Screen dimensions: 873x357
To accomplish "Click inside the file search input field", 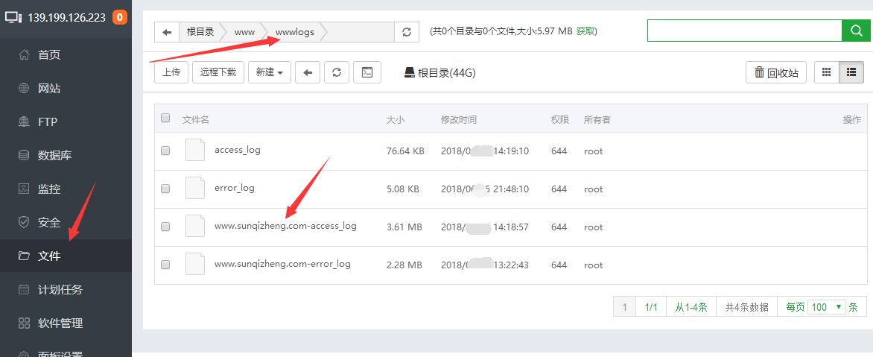I will point(744,30).
